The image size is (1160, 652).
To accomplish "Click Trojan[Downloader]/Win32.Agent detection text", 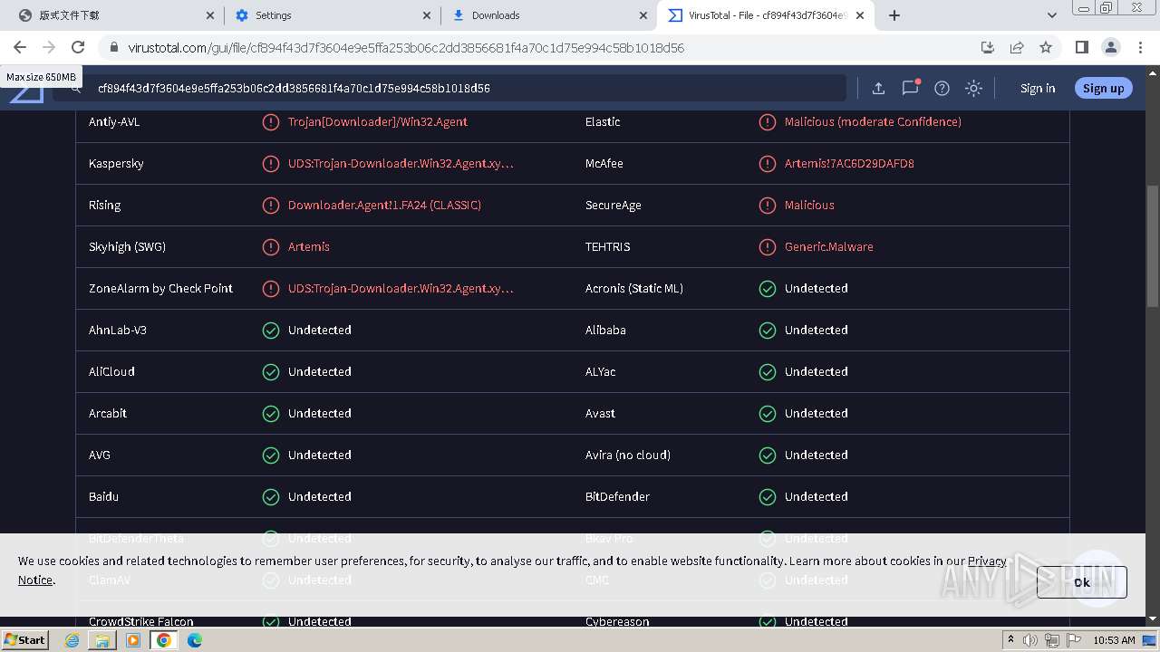I will click(378, 121).
